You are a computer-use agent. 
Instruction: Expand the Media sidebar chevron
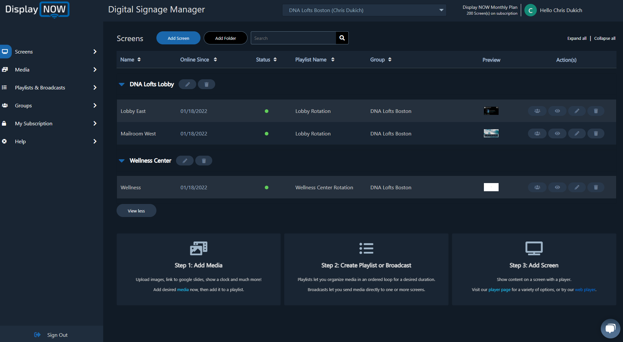tap(95, 70)
